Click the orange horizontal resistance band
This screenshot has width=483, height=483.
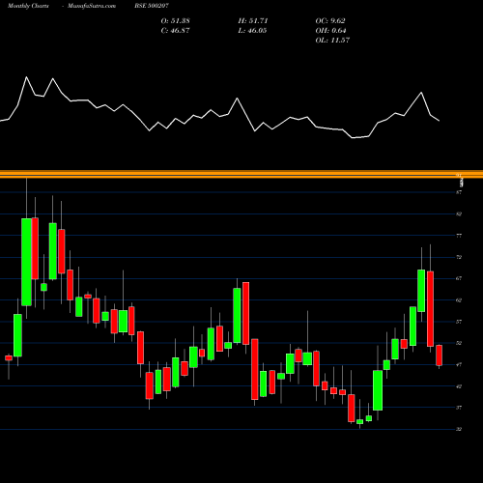pos(241,174)
